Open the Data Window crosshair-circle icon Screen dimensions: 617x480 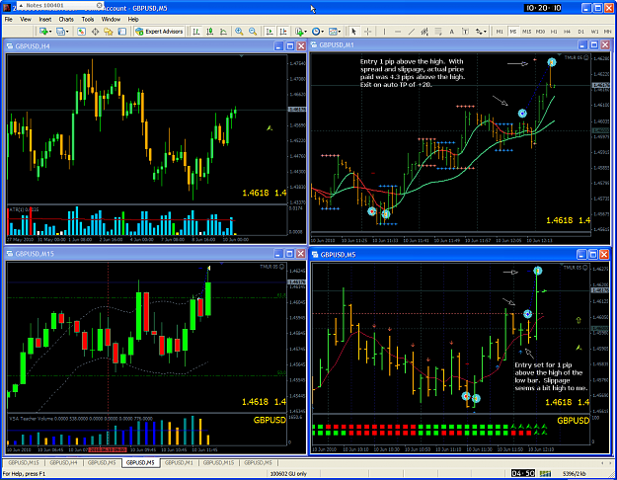(x=95, y=32)
